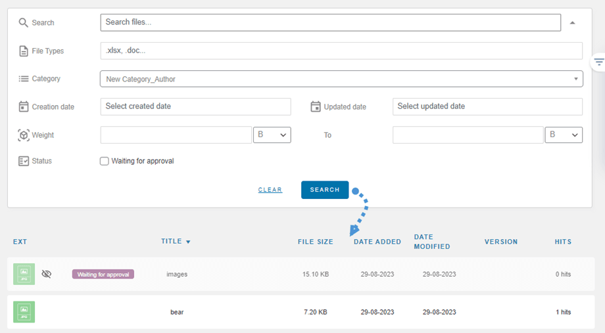The width and height of the screenshot is (605, 333).
Task: Open the bear file thumbnail
Action: pos(24,312)
